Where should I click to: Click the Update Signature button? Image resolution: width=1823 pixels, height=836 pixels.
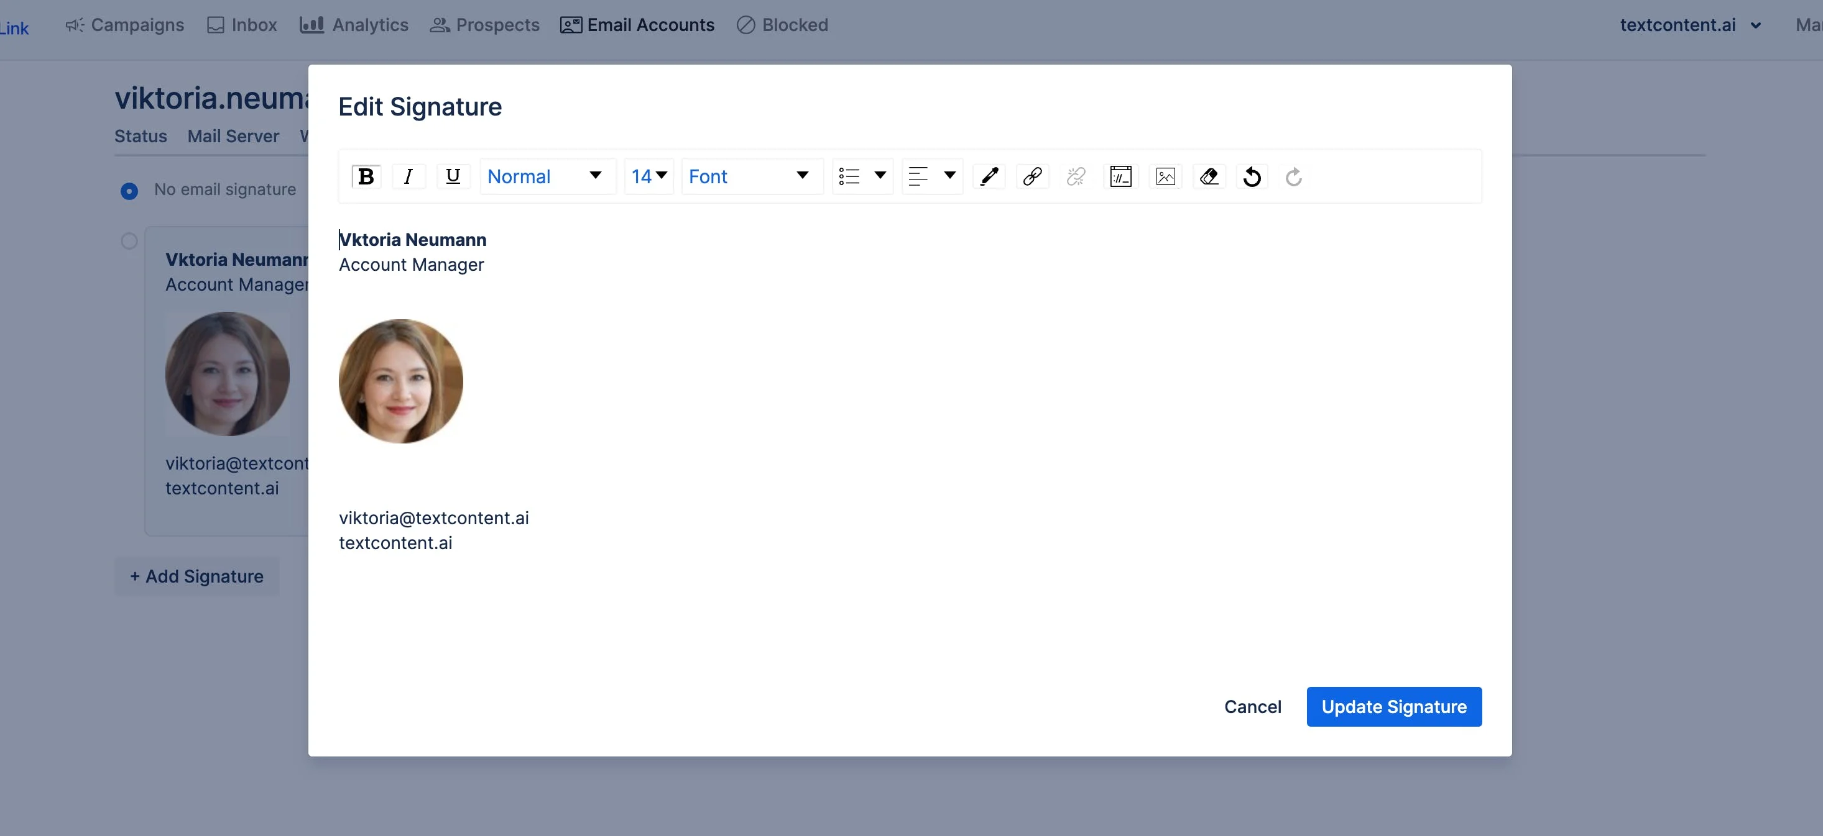click(x=1394, y=706)
